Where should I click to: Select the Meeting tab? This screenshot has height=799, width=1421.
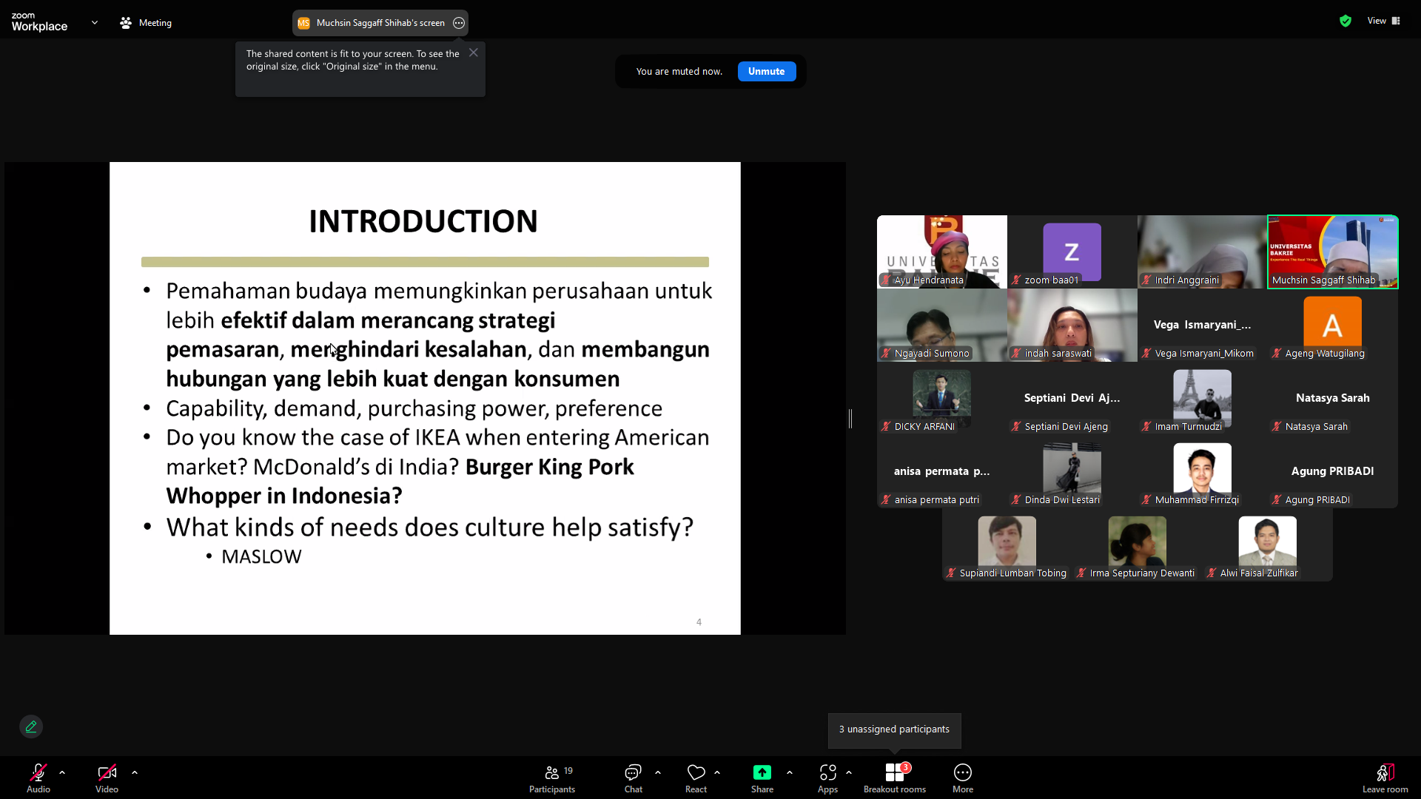[146, 23]
